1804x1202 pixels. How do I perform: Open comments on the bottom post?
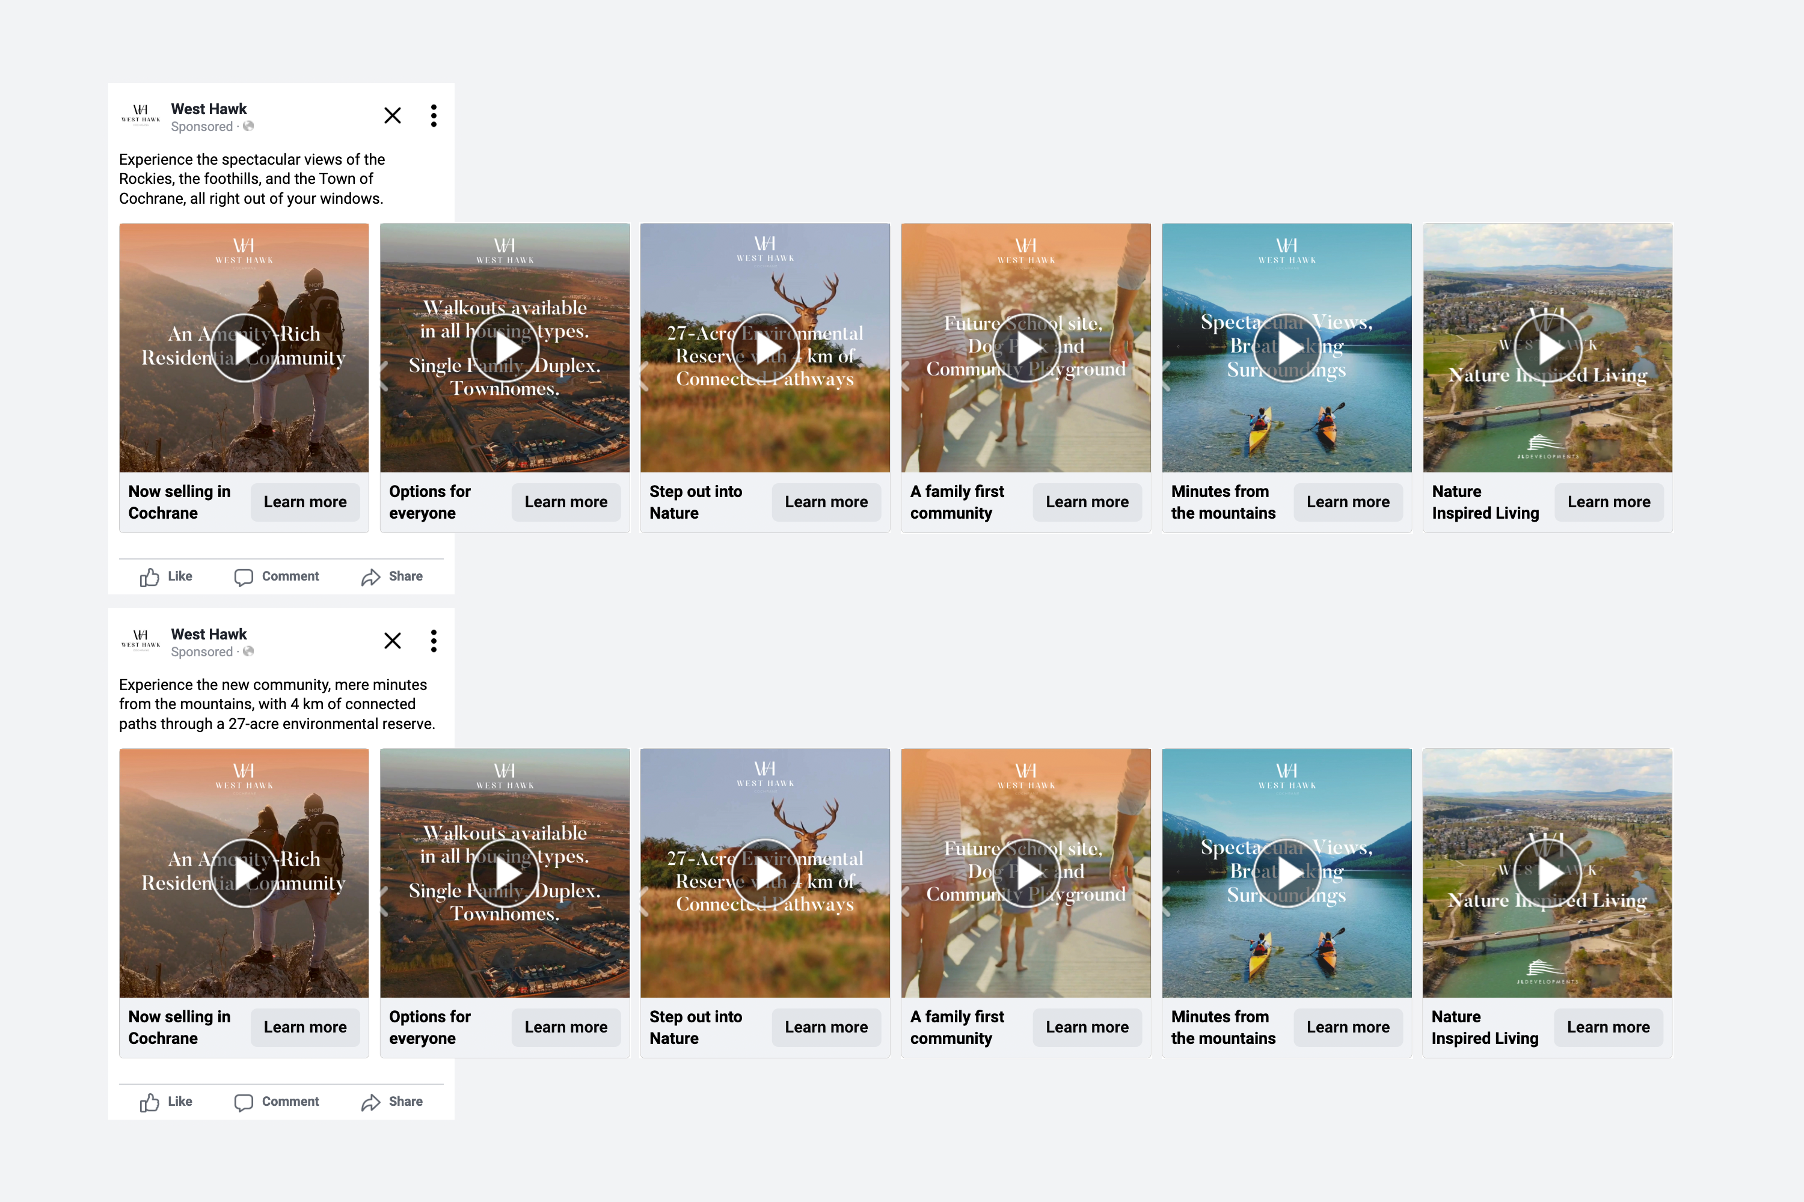pyautogui.click(x=276, y=1102)
